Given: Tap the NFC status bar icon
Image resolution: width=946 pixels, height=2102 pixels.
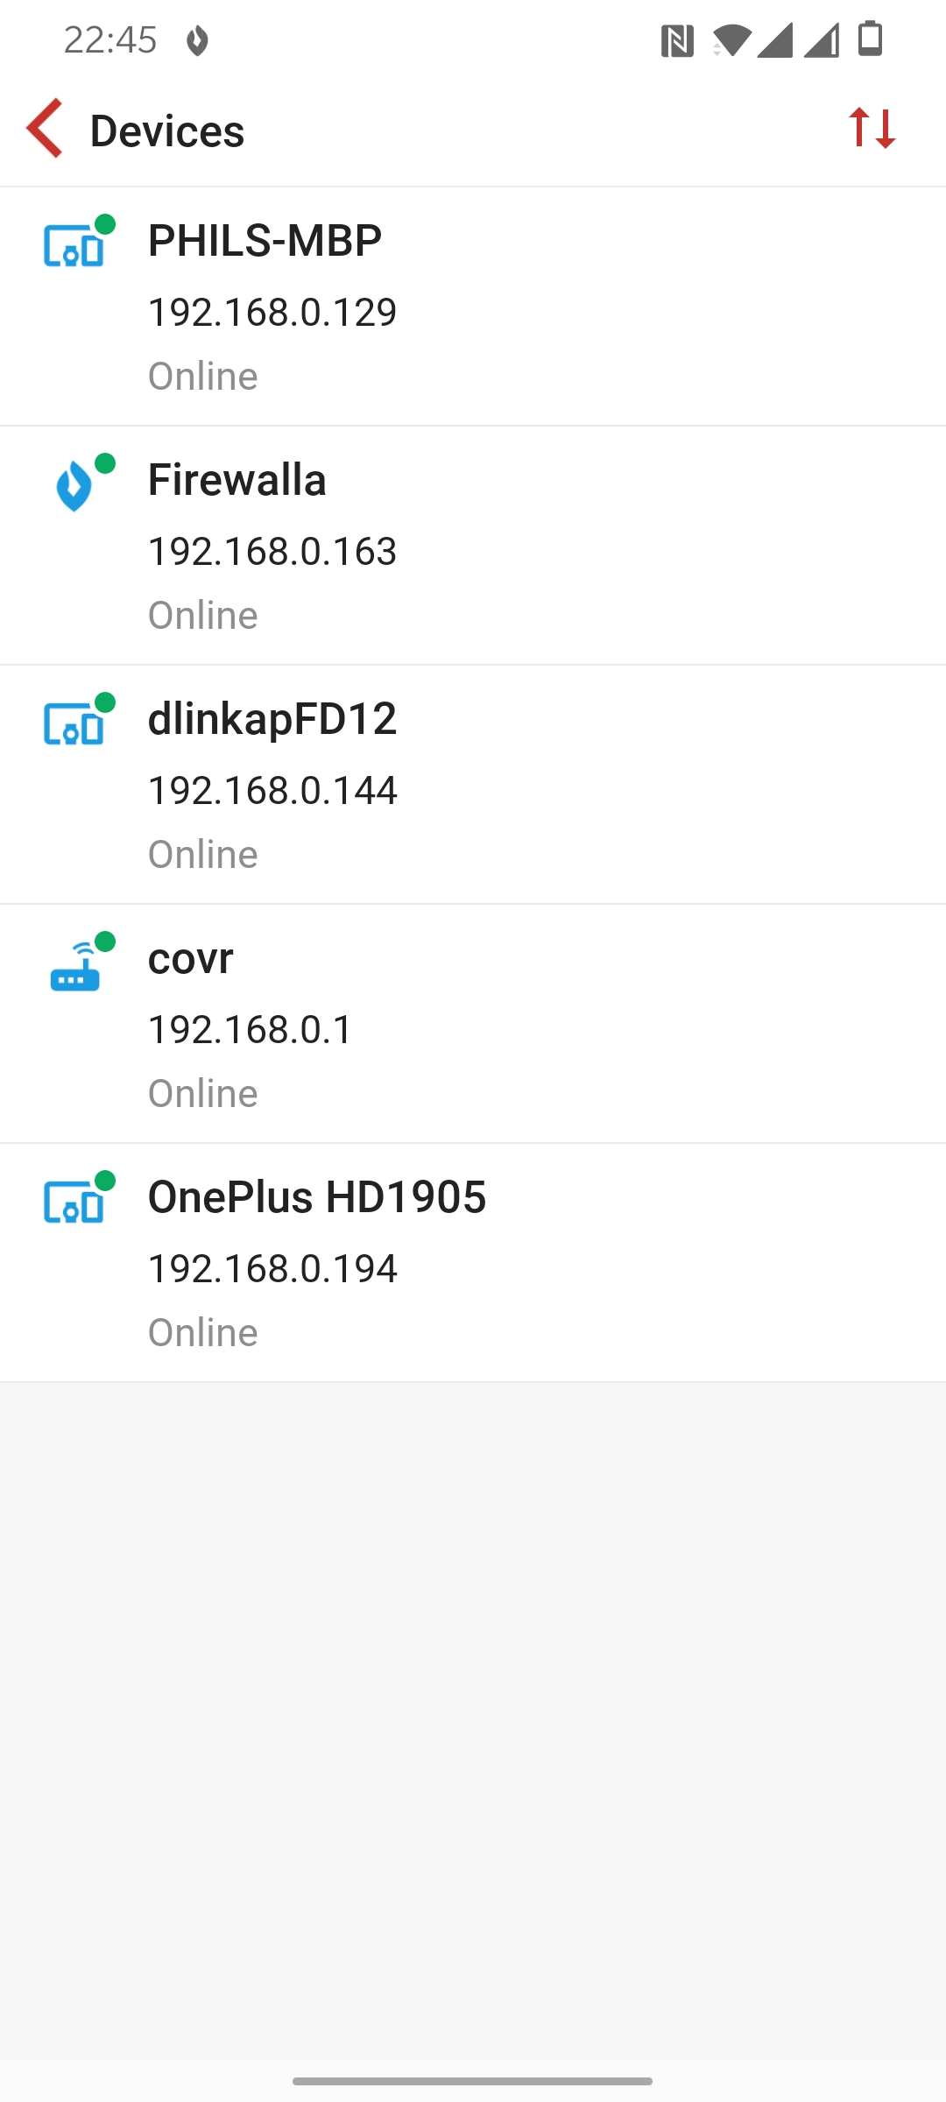Looking at the screenshot, I should click(677, 40).
